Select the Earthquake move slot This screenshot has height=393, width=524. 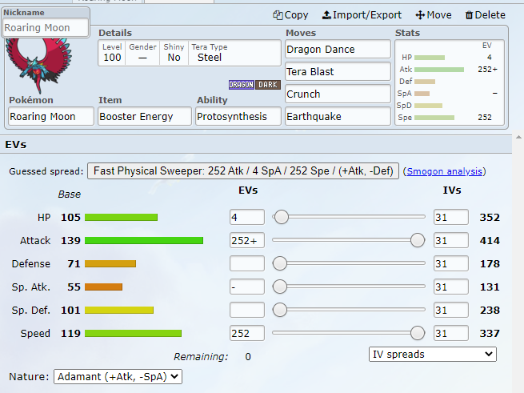click(x=338, y=116)
